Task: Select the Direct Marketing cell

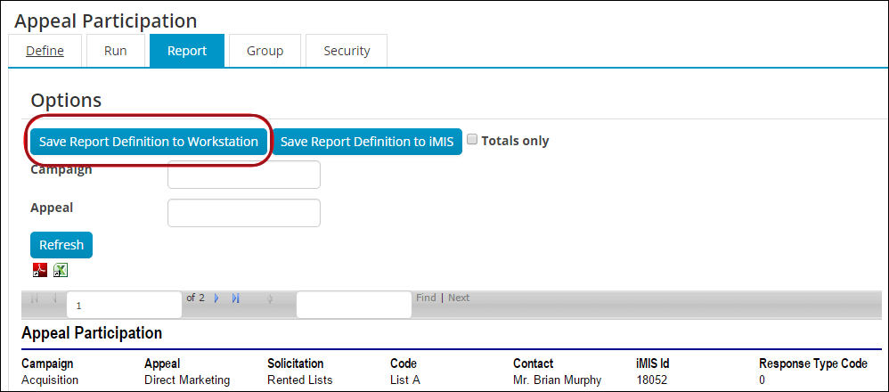Action: click(187, 380)
